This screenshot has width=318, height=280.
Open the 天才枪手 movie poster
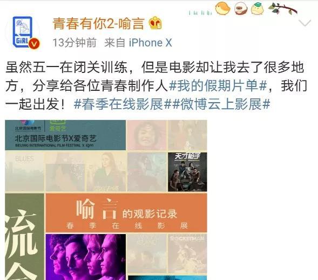pos(187,172)
